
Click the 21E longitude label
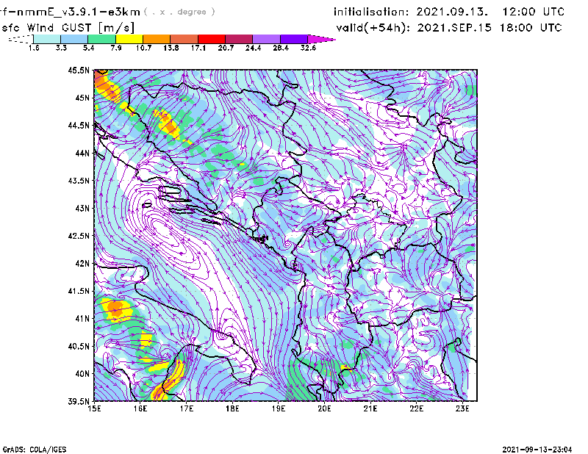pyautogui.click(x=370, y=408)
